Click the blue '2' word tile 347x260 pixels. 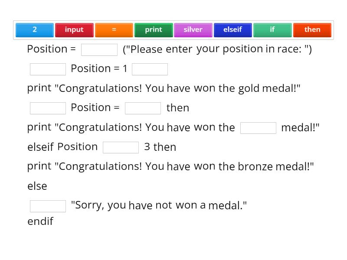(x=35, y=30)
